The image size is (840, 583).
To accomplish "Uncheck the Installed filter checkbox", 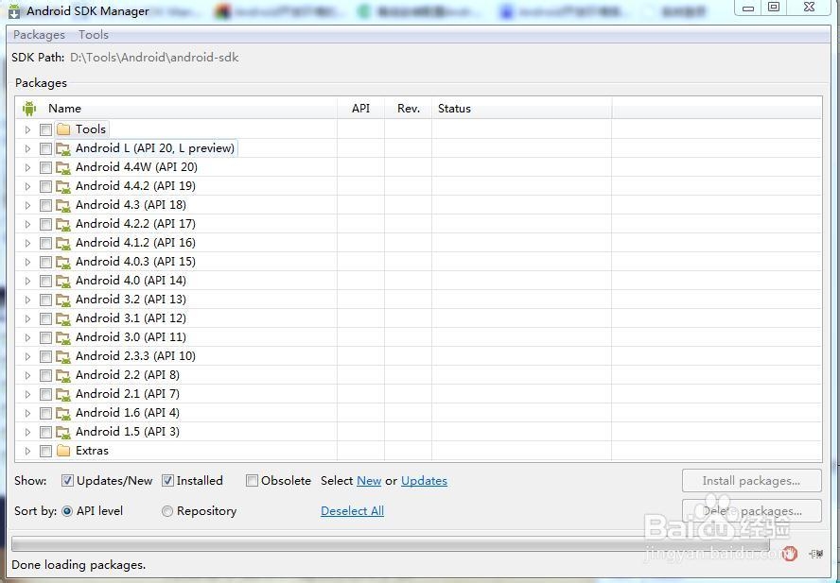I will [167, 481].
